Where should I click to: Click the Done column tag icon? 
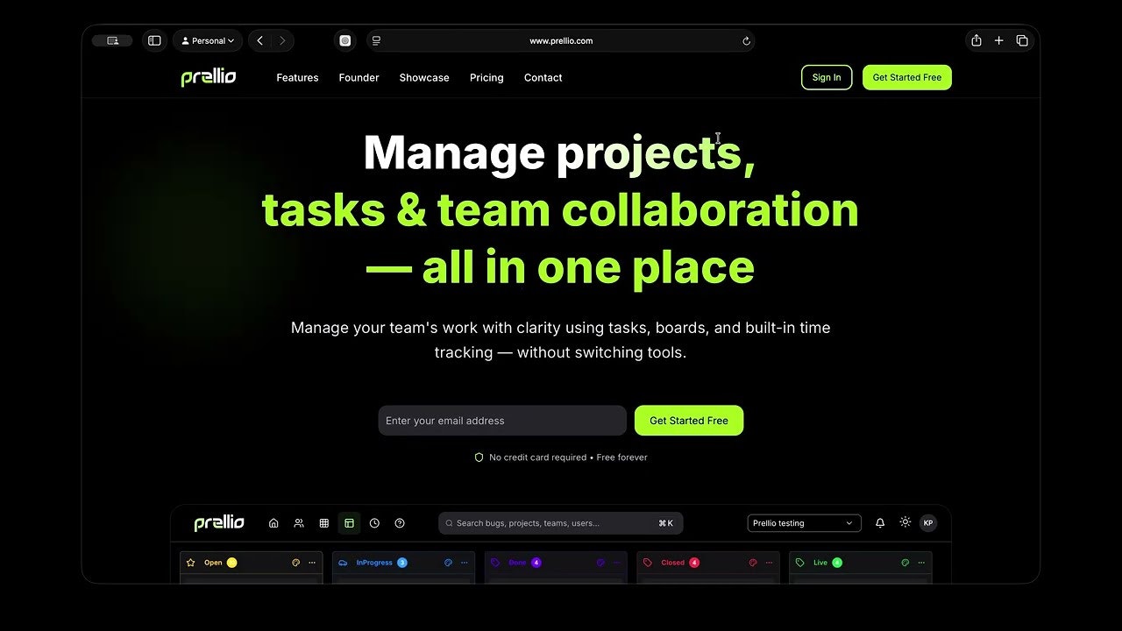pyautogui.click(x=495, y=563)
